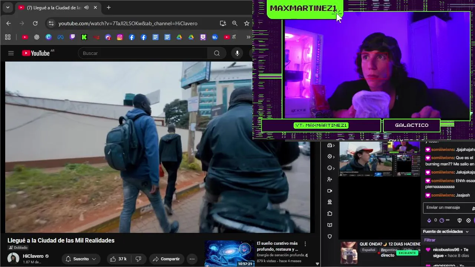The height and width of the screenshot is (267, 475).
Task: Open the ChatGPT bookmark
Action: [37, 37]
